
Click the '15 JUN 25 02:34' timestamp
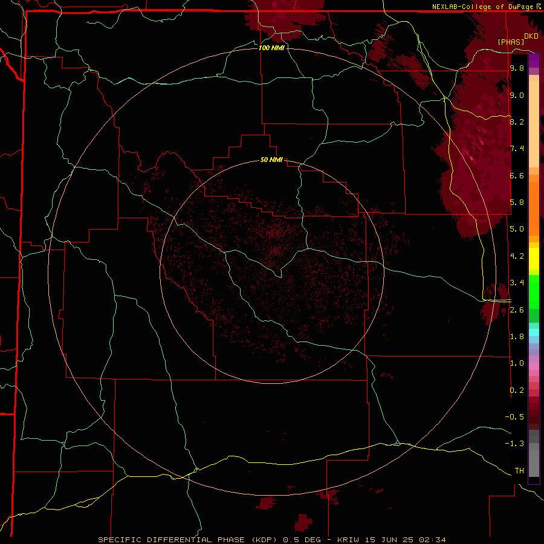[x=406, y=540]
